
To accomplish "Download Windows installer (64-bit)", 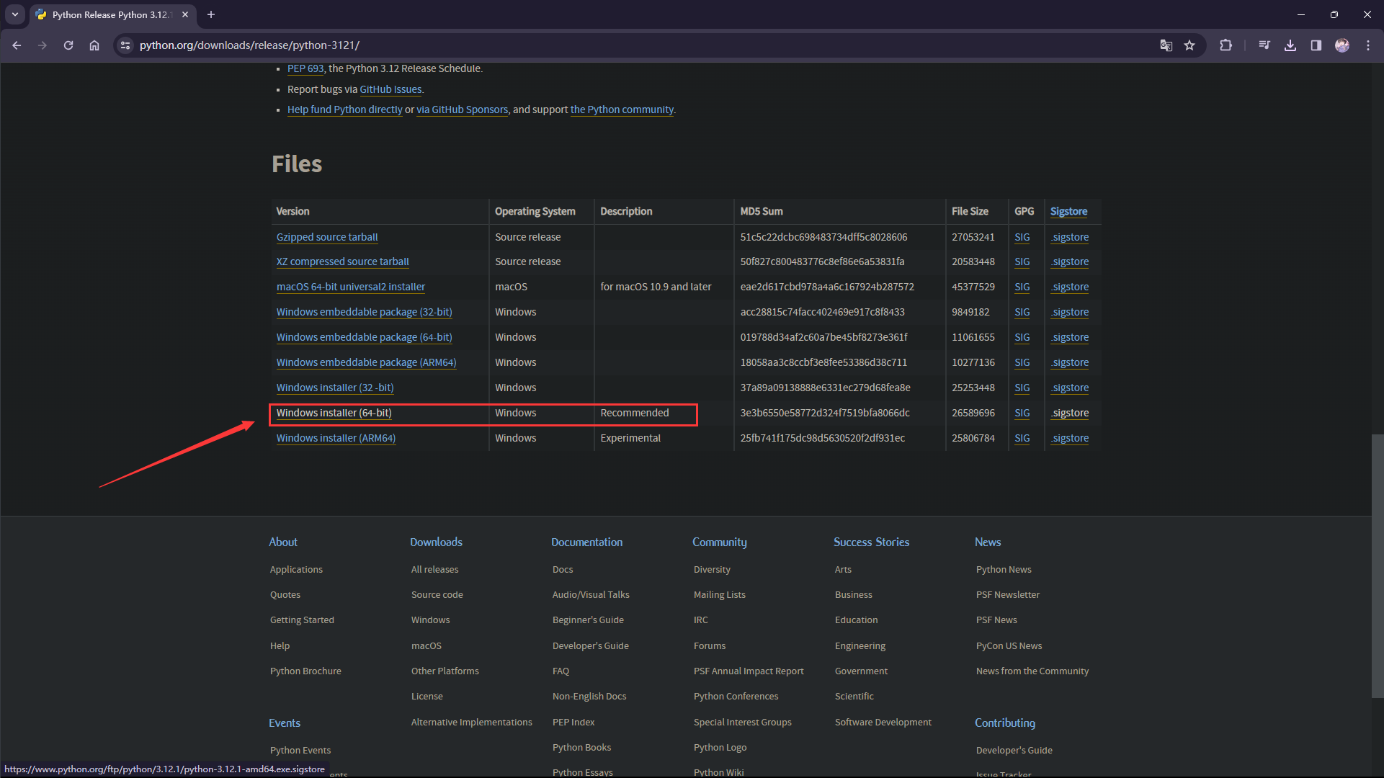I will click(334, 413).
